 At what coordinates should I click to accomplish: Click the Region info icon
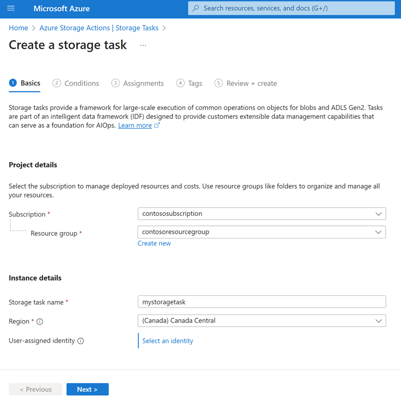coord(39,321)
